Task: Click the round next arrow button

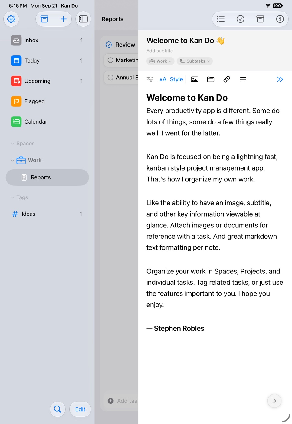Action: (274, 401)
